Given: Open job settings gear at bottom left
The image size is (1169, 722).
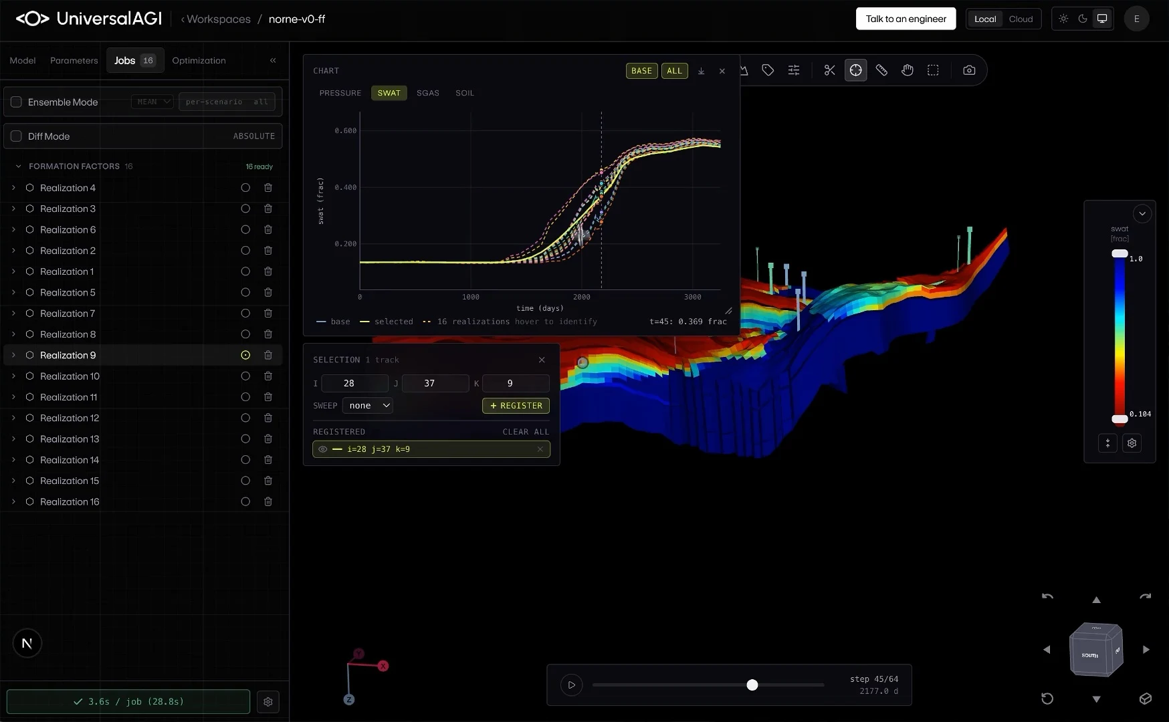Looking at the screenshot, I should 268,702.
